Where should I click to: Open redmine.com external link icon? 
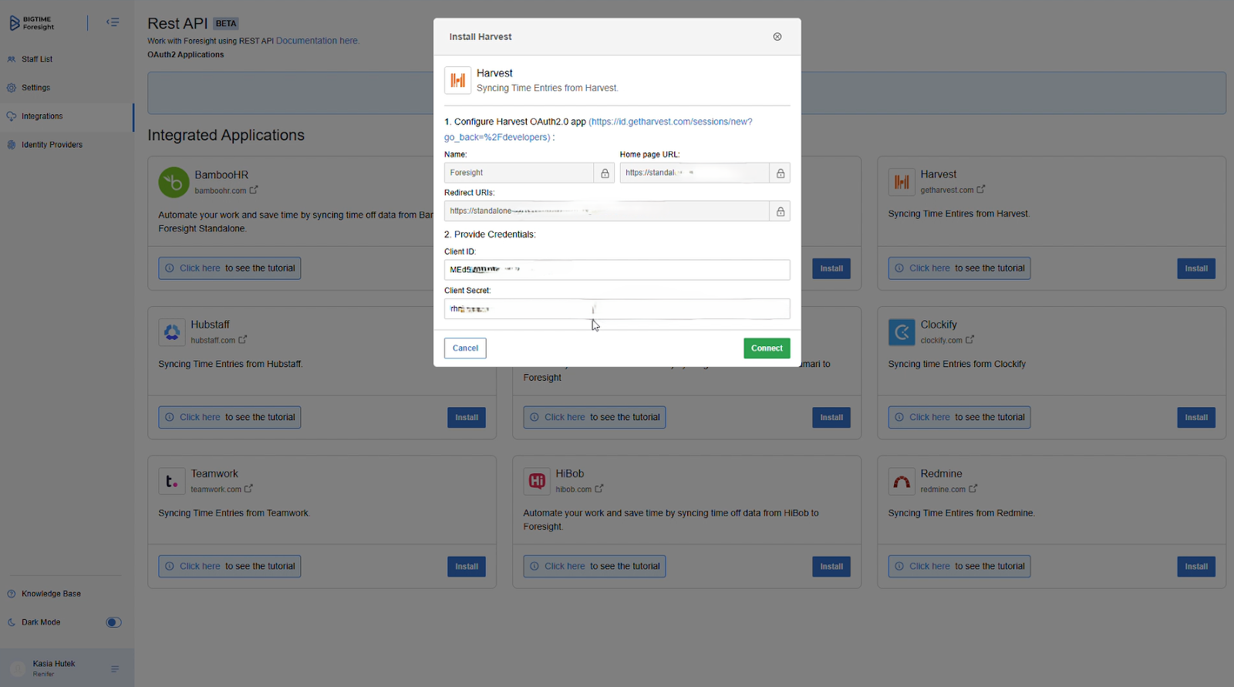973,488
